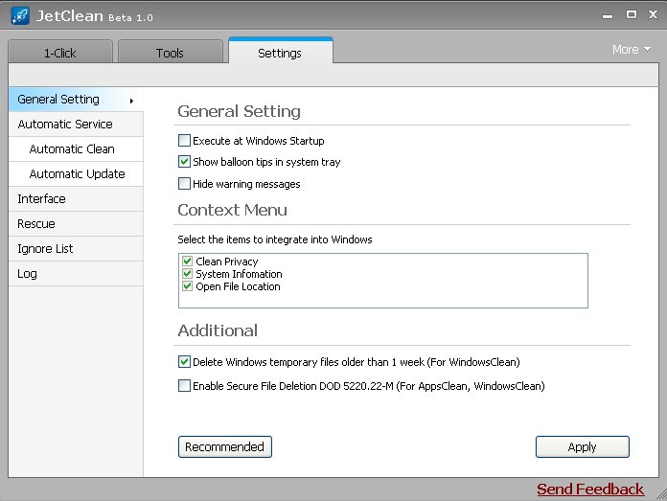Open Automatic Service settings section
Viewport: 667px width, 501px height.
point(65,125)
